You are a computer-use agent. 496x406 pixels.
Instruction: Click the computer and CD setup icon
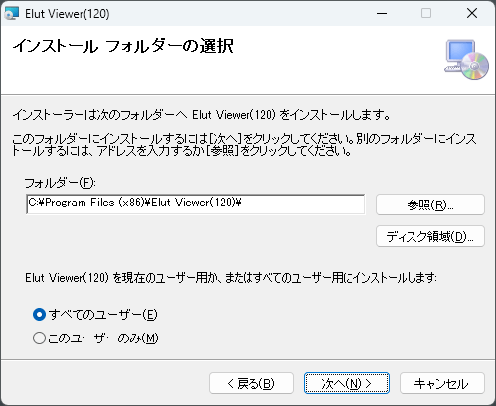click(x=467, y=60)
